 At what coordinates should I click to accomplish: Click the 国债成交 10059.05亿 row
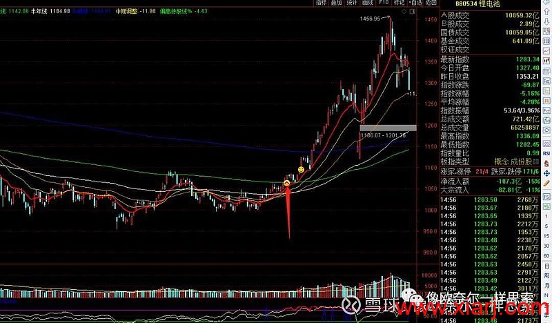(490, 32)
